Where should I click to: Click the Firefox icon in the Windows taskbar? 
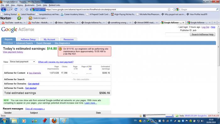(54, 121)
